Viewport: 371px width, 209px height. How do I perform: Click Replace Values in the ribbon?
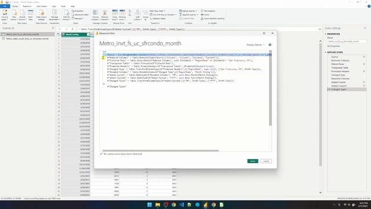coord(158,19)
